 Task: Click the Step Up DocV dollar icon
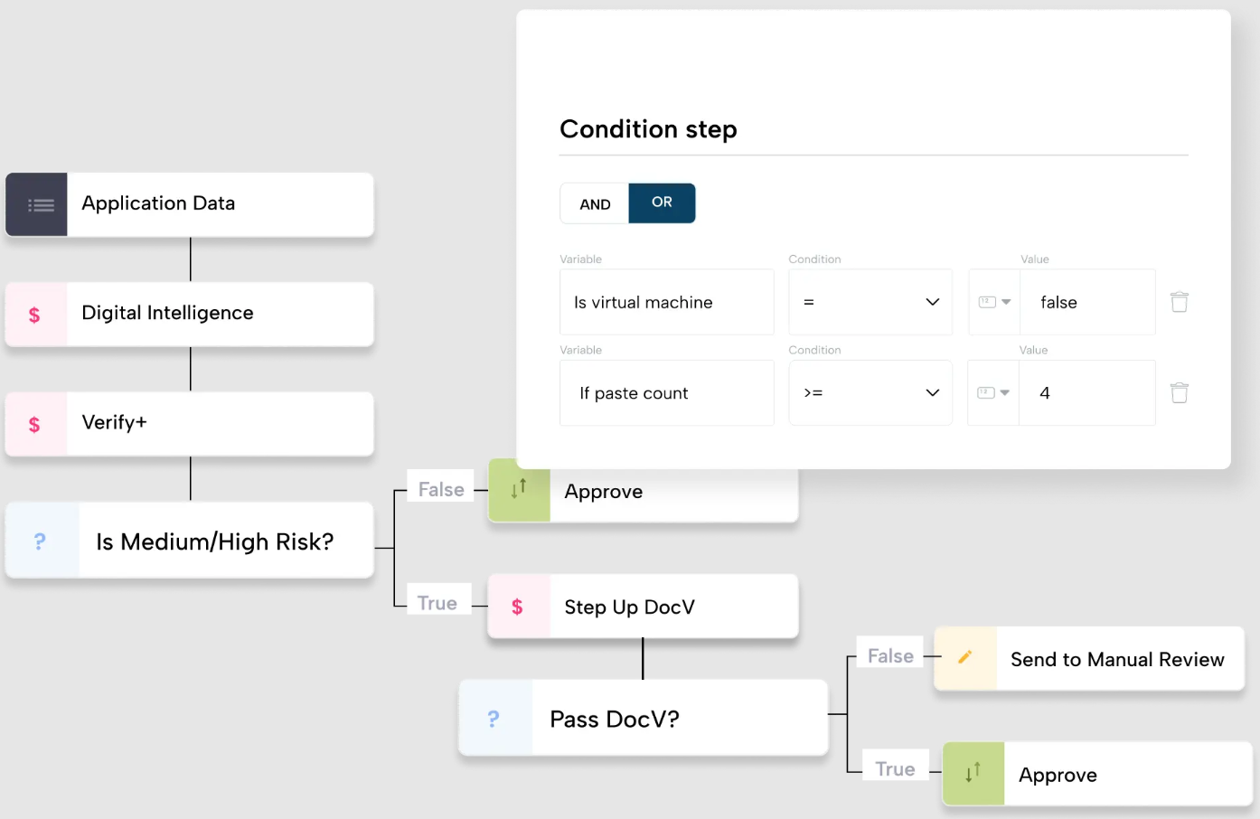518,607
